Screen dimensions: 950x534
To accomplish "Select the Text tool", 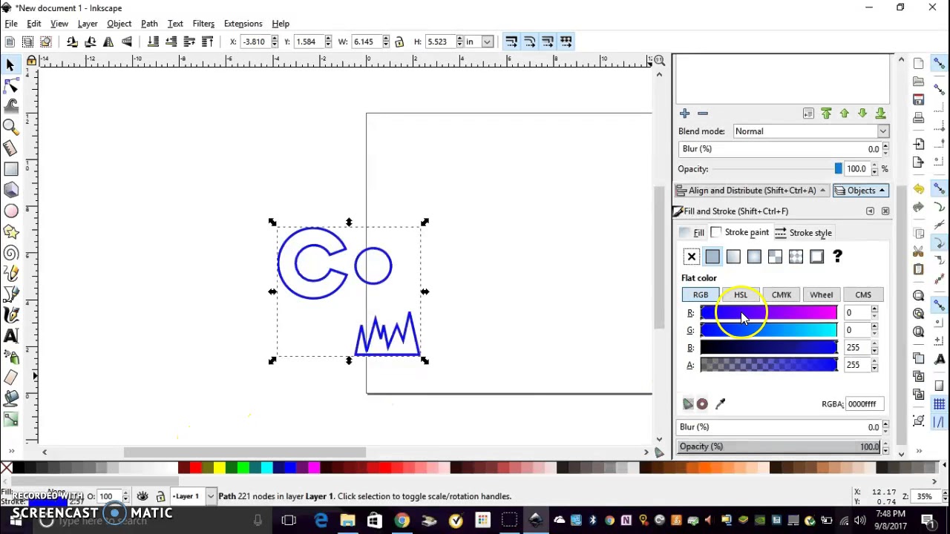I will click(10, 336).
